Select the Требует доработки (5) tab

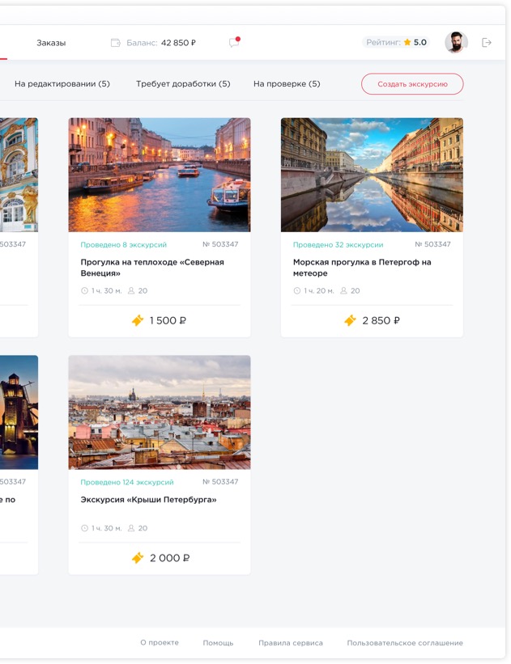point(183,84)
